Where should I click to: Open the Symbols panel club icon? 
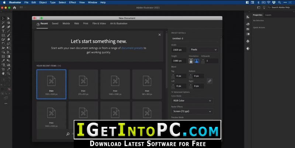pyautogui.click(x=248, y=41)
